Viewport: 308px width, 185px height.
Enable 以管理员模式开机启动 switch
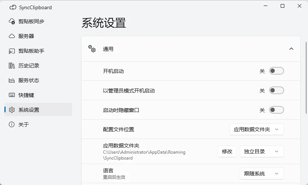coord(276,90)
